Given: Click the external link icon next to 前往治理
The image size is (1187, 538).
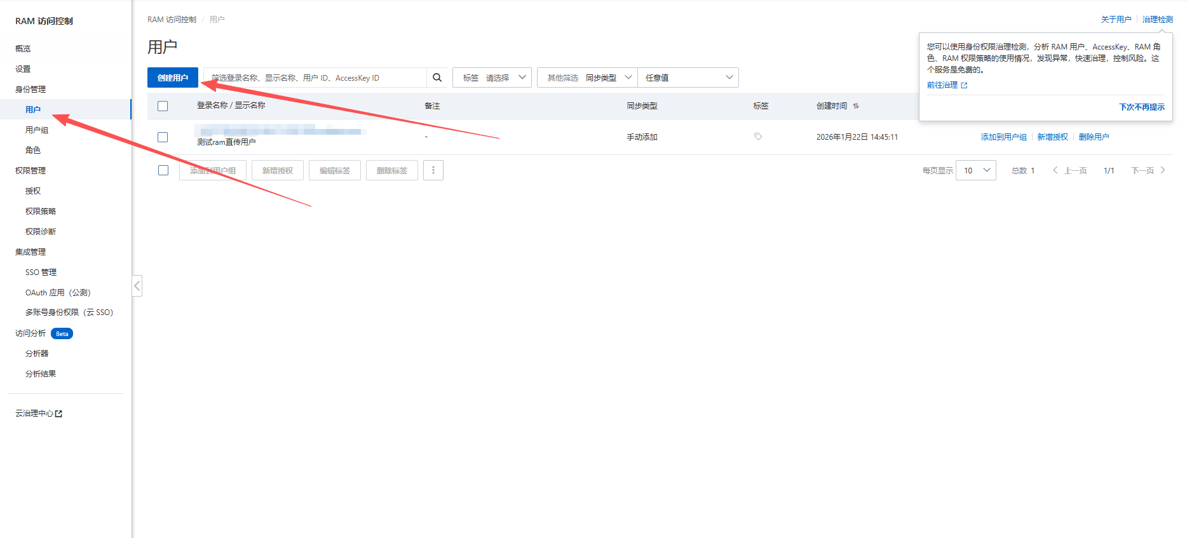Looking at the screenshot, I should pyautogui.click(x=964, y=85).
